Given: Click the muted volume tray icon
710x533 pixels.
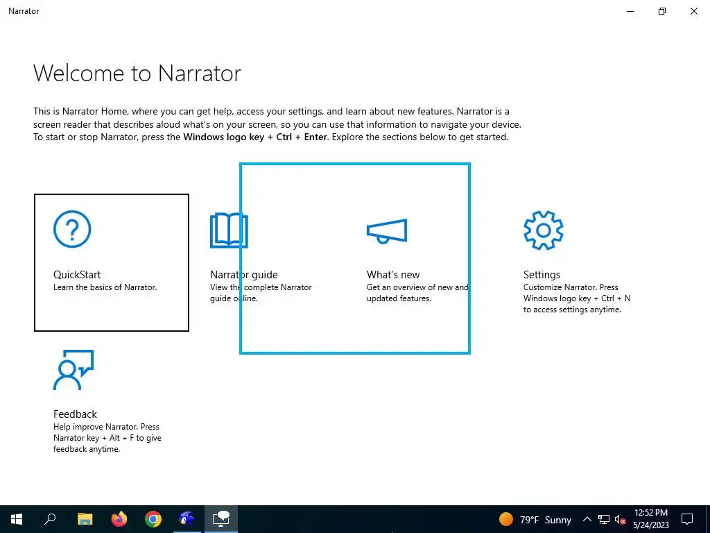Looking at the screenshot, I should [x=620, y=519].
